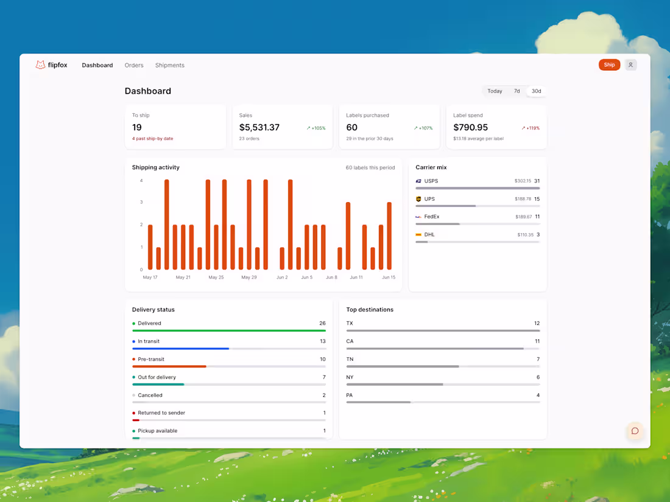Click Labels purchased +107% trend indicator

point(423,128)
